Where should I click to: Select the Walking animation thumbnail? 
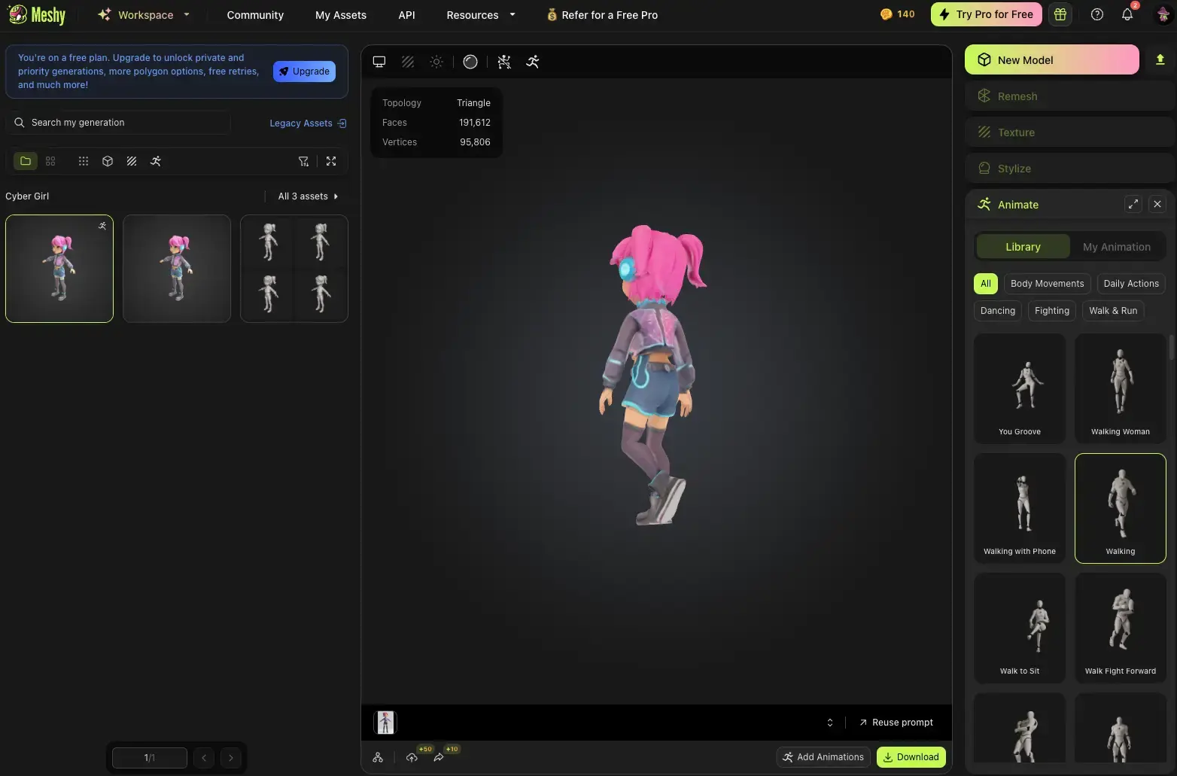click(x=1120, y=508)
